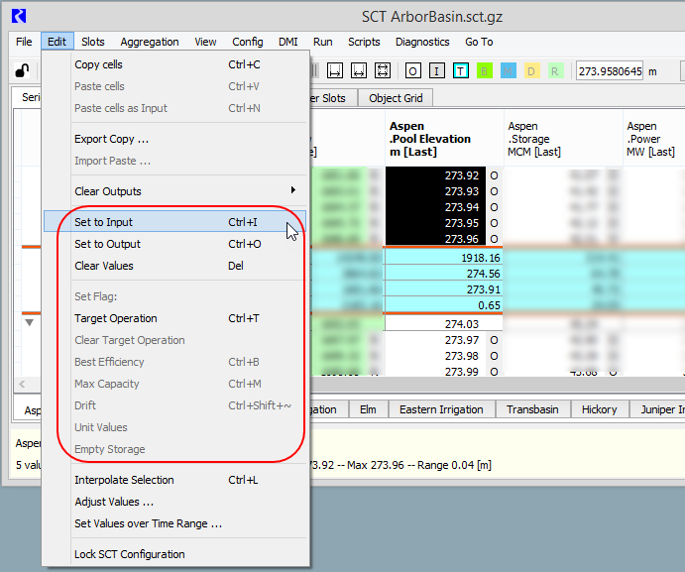Image resolution: width=685 pixels, height=572 pixels.
Task: Click Lock SCT Configuration menu item
Action: 130,554
